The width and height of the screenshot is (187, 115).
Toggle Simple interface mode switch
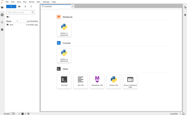(x=13, y=114)
